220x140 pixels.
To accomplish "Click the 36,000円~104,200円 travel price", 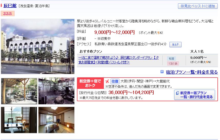I will coord(131,92).
